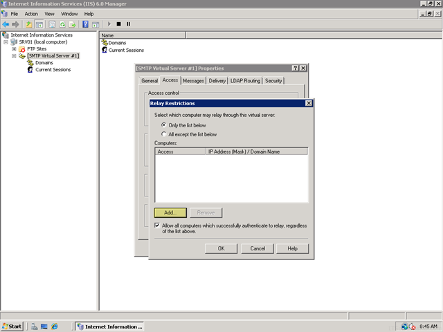The image size is (443, 332).
Task: Select [SMTP Virtual Server #1] tree node
Action: point(53,56)
